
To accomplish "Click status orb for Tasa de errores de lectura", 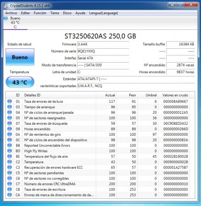I will click(x=10, y=101).
